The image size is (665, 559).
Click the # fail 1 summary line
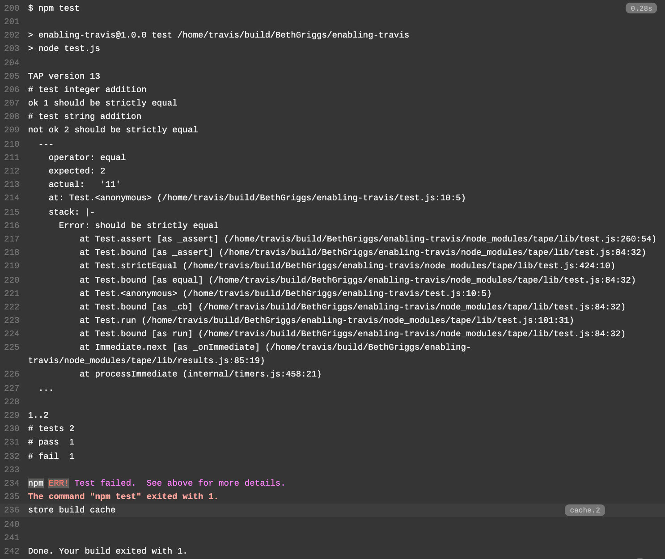click(51, 456)
